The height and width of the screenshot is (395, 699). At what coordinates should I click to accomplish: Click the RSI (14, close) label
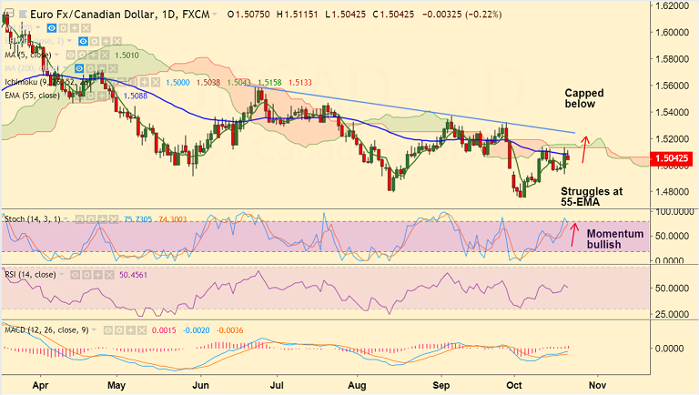tap(30, 275)
